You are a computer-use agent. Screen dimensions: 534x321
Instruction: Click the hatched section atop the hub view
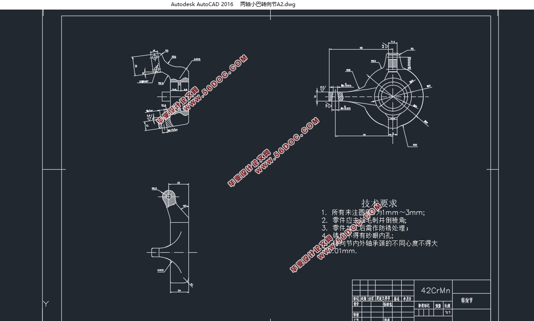point(393,62)
